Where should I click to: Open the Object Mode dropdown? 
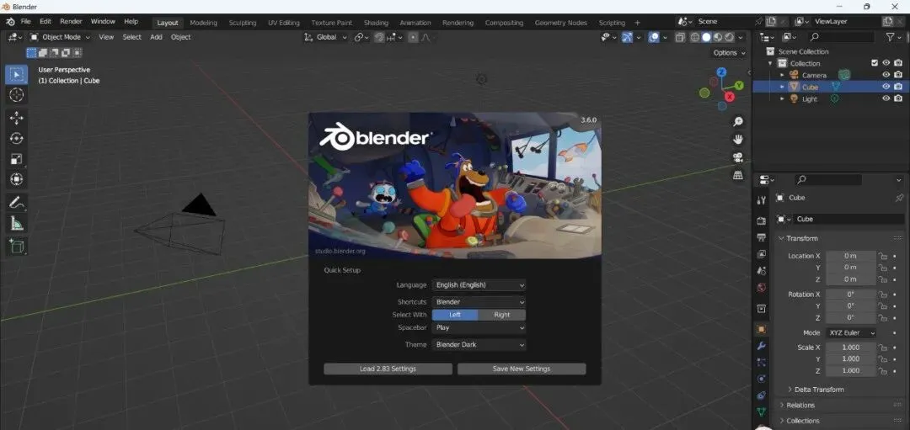pos(61,37)
